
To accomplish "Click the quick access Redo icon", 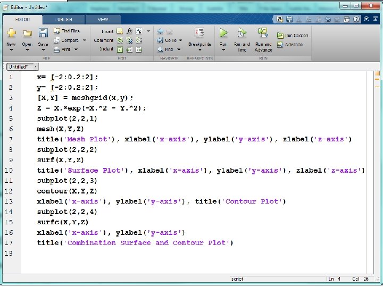I will tap(337, 19).
